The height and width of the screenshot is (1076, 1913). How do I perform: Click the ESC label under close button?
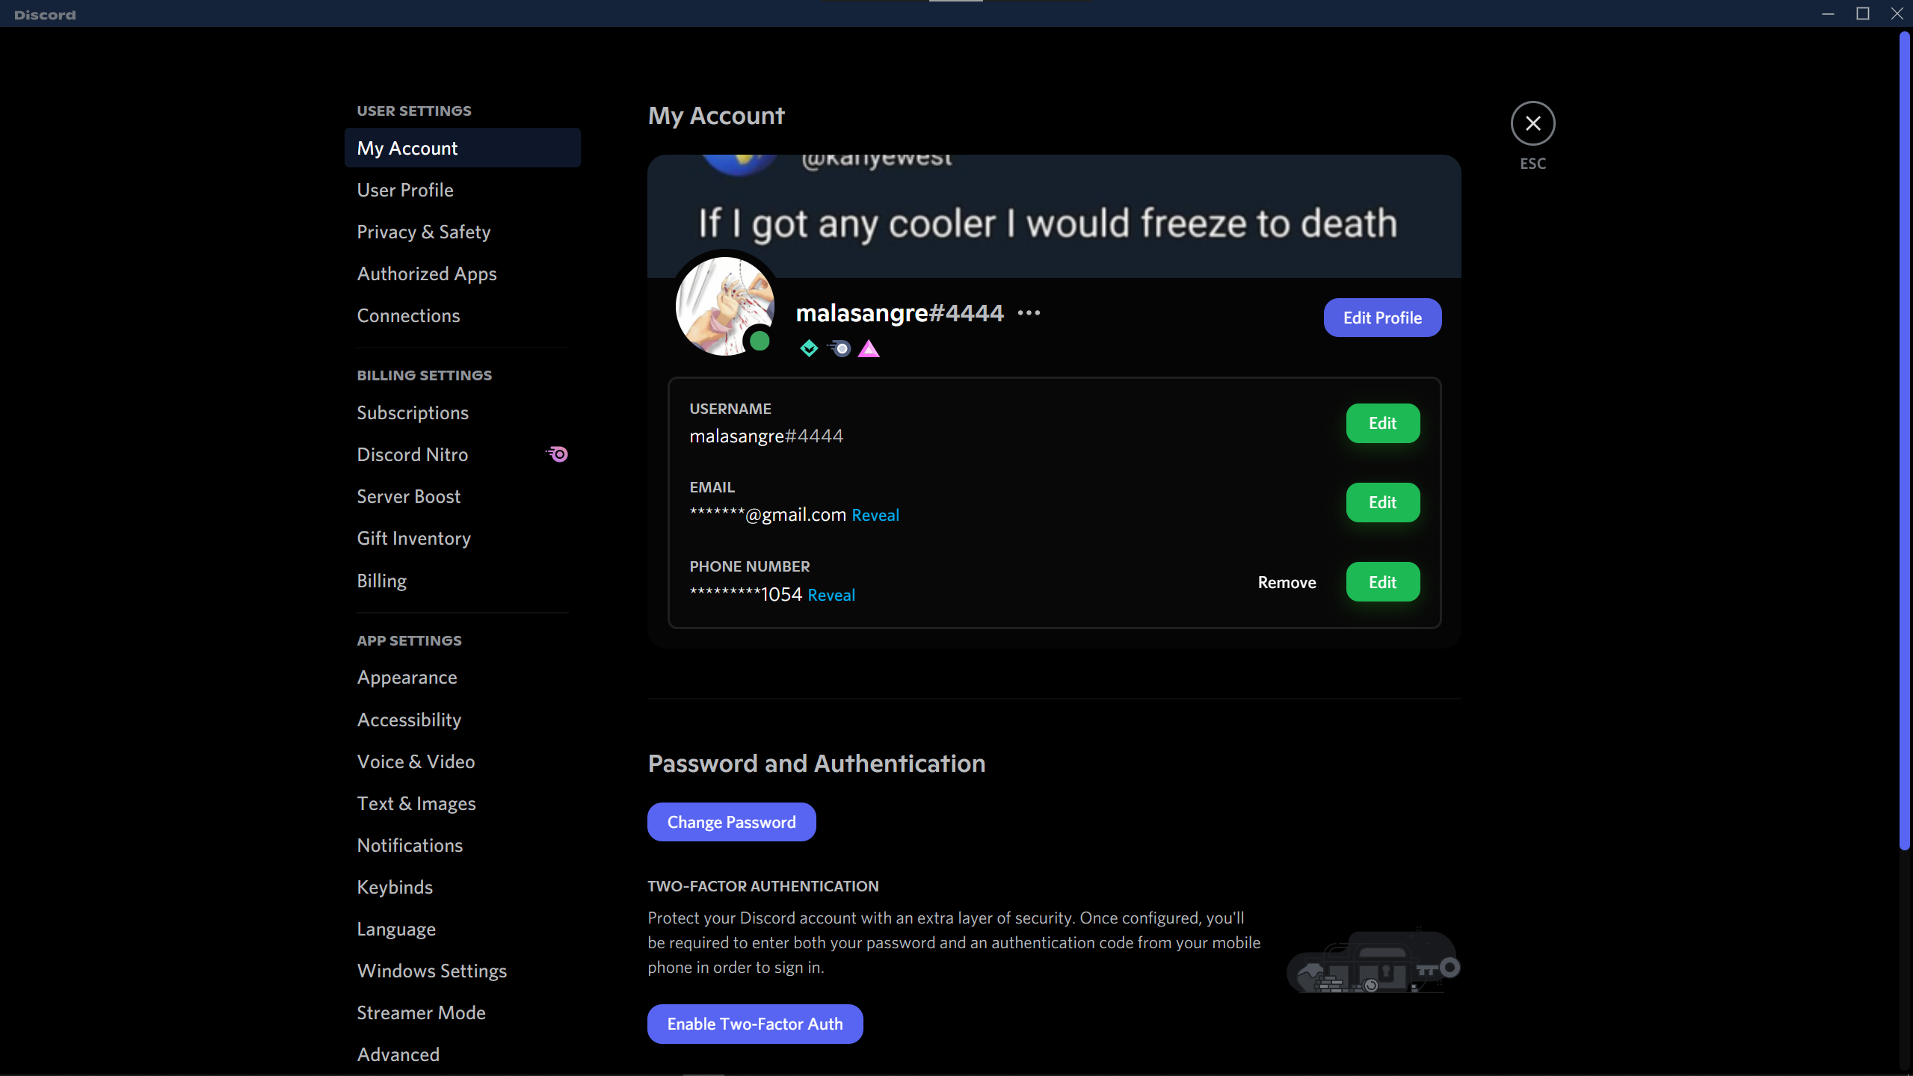pos(1532,164)
